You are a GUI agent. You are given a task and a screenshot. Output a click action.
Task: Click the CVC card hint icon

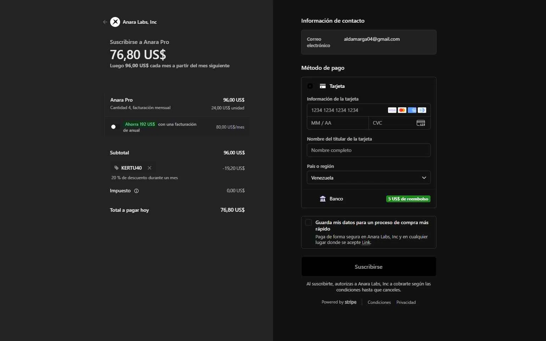pyautogui.click(x=421, y=123)
